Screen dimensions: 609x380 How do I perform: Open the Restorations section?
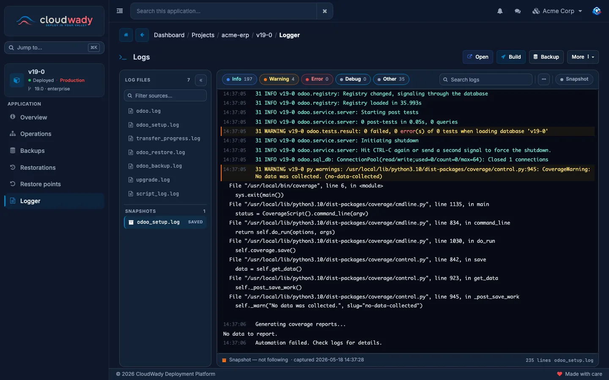(54, 168)
